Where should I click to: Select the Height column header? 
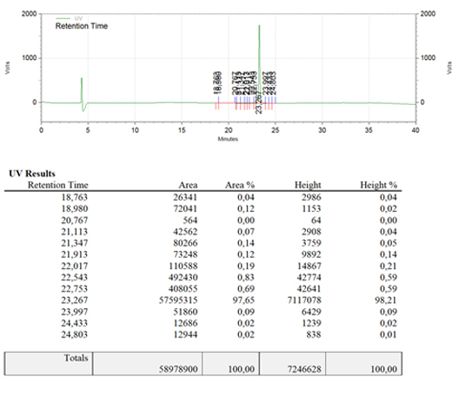[308, 185]
